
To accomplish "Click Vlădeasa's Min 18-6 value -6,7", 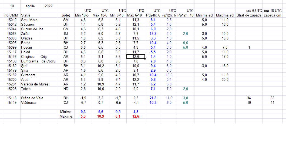I will tap(83, 103).
